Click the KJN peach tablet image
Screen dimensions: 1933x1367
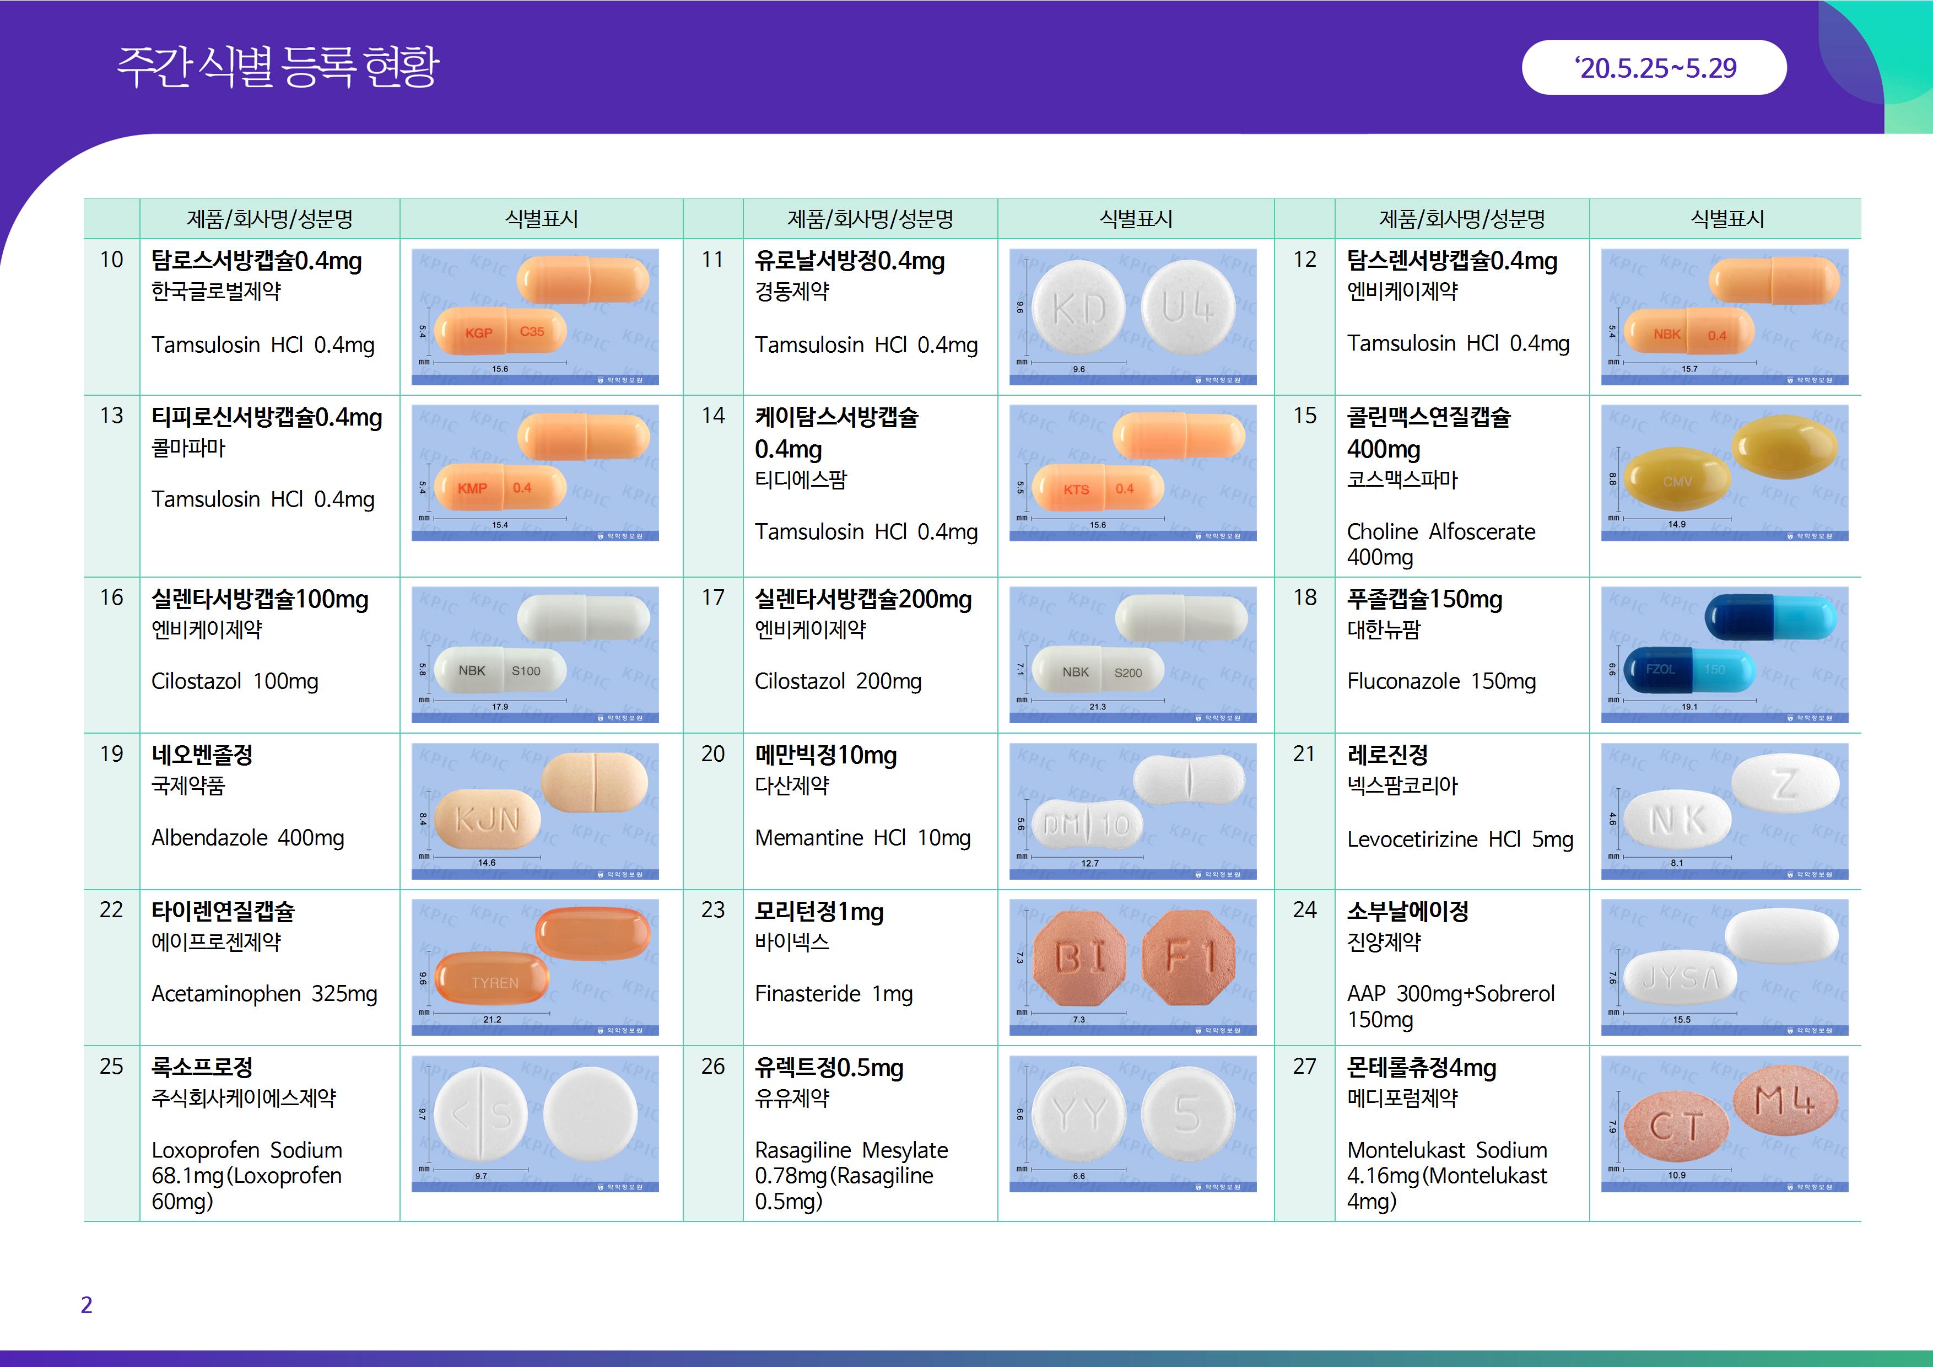[534, 811]
